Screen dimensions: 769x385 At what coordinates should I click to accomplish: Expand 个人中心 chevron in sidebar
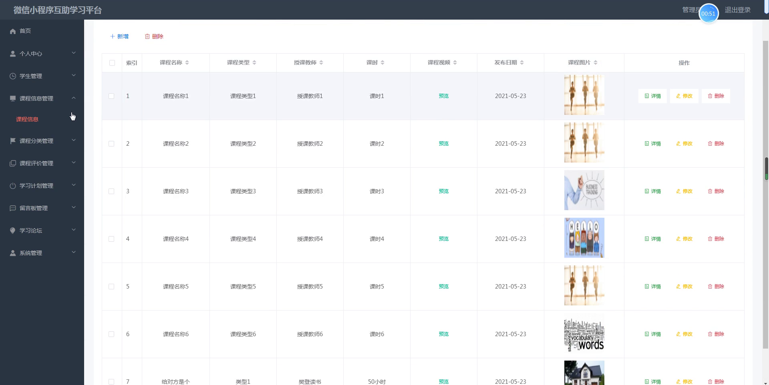pos(74,53)
